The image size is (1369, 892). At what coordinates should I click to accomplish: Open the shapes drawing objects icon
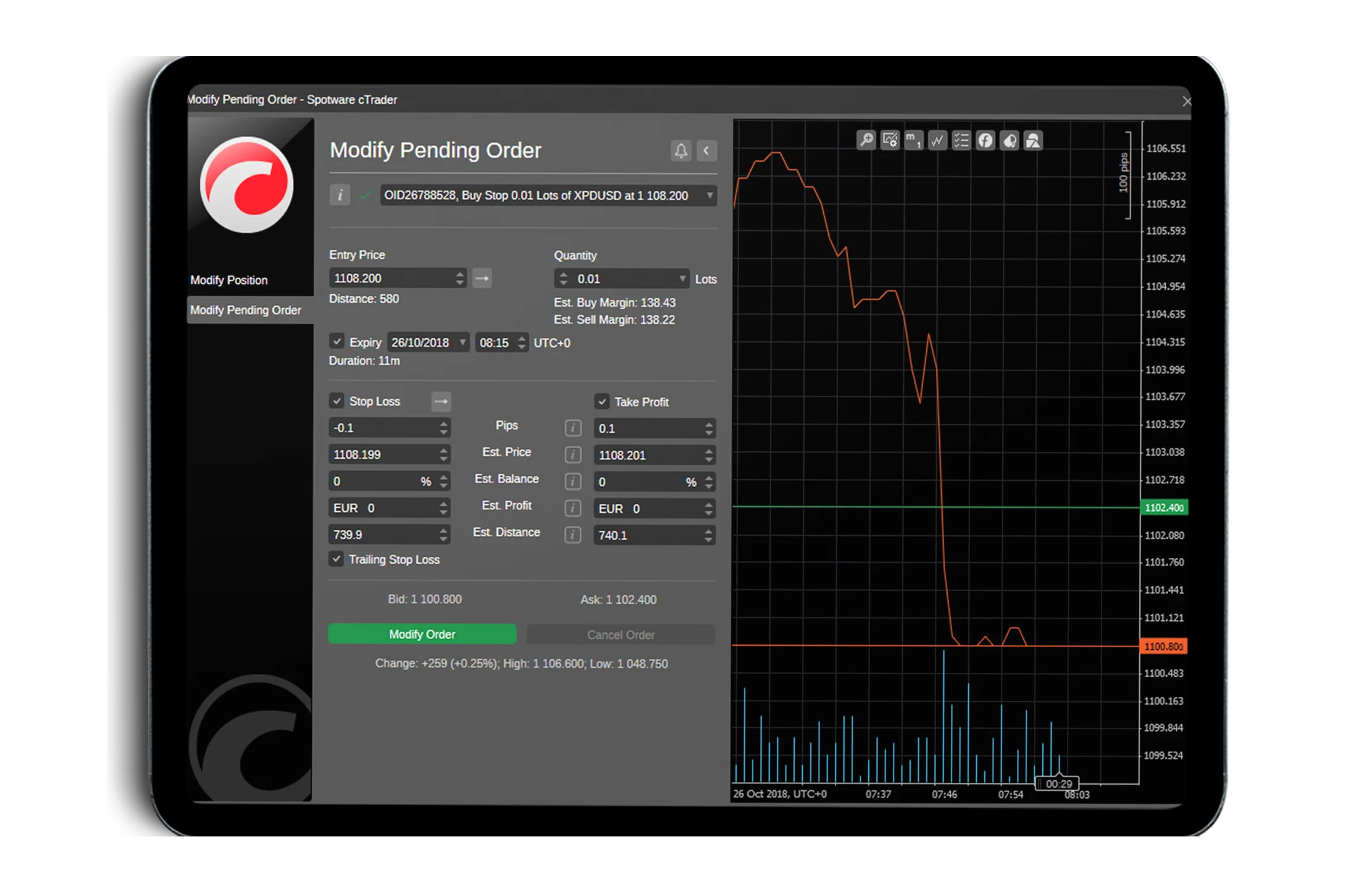click(x=1033, y=140)
